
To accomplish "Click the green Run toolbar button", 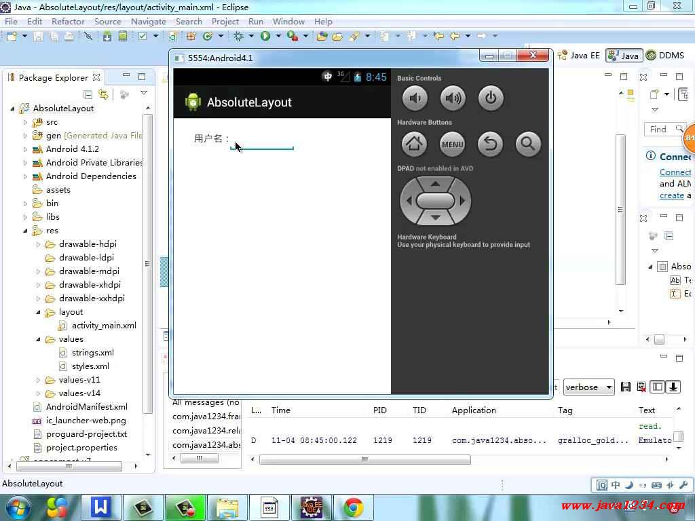I will coord(265,37).
